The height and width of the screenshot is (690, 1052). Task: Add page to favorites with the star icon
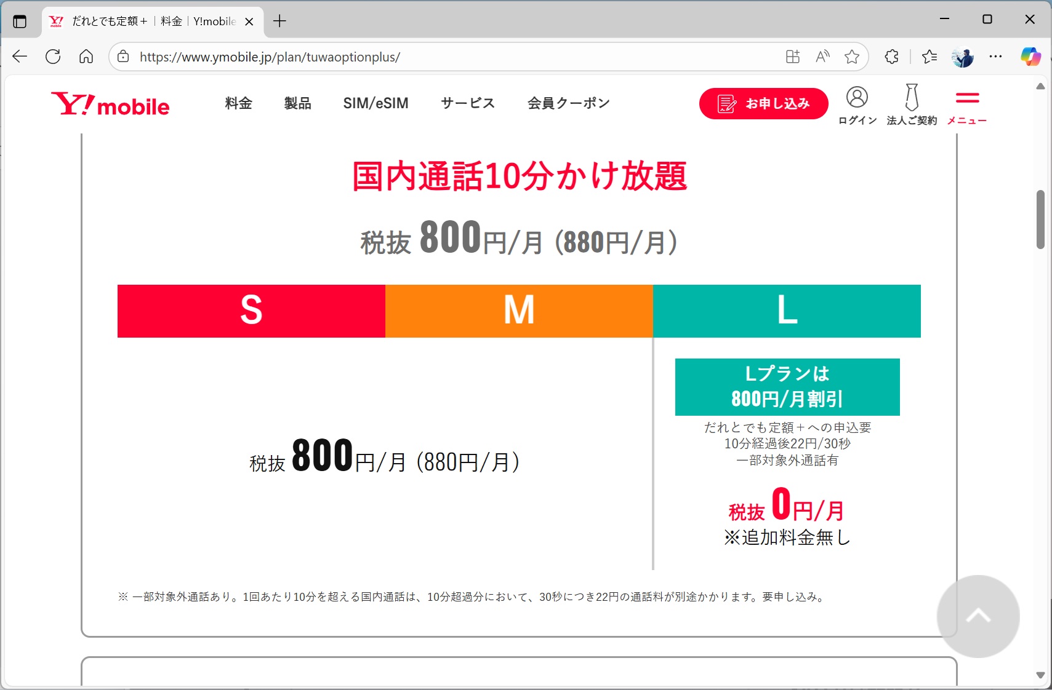852,57
